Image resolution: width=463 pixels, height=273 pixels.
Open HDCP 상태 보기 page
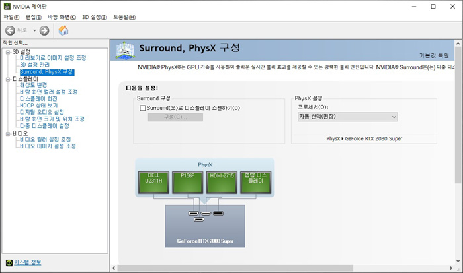point(38,106)
